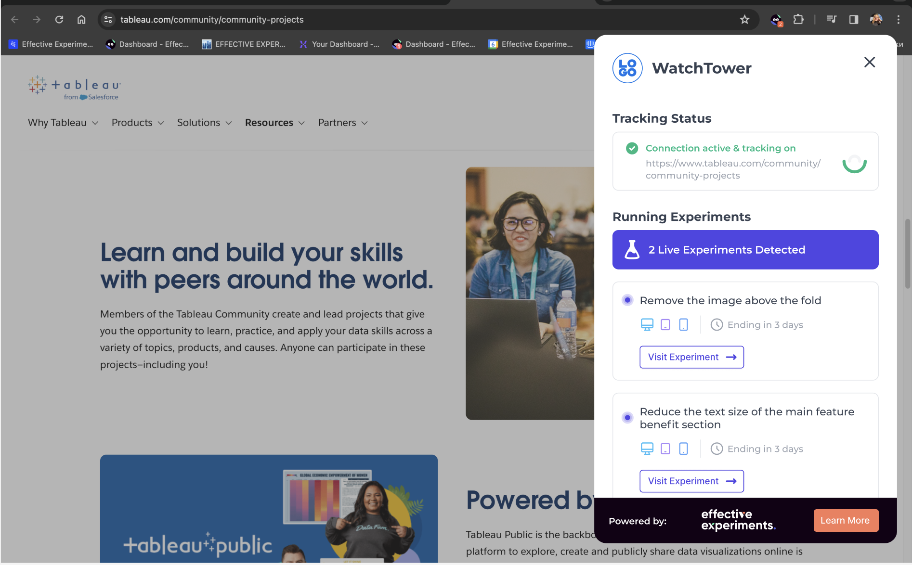Select the mobile device icon on second experiment
This screenshot has width=912, height=565.
click(x=683, y=448)
